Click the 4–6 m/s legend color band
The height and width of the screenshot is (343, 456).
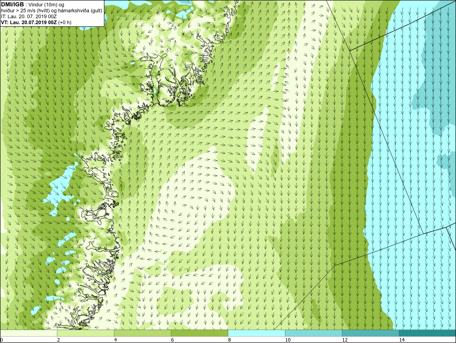(142, 333)
